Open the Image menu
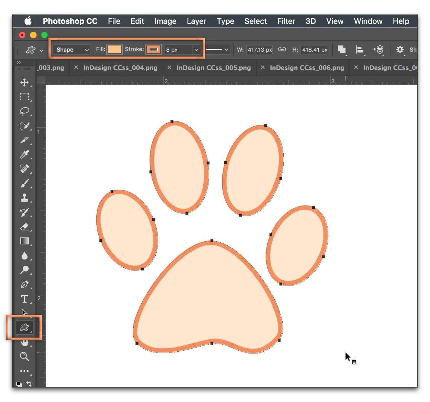The width and height of the screenshot is (430, 402). click(165, 21)
